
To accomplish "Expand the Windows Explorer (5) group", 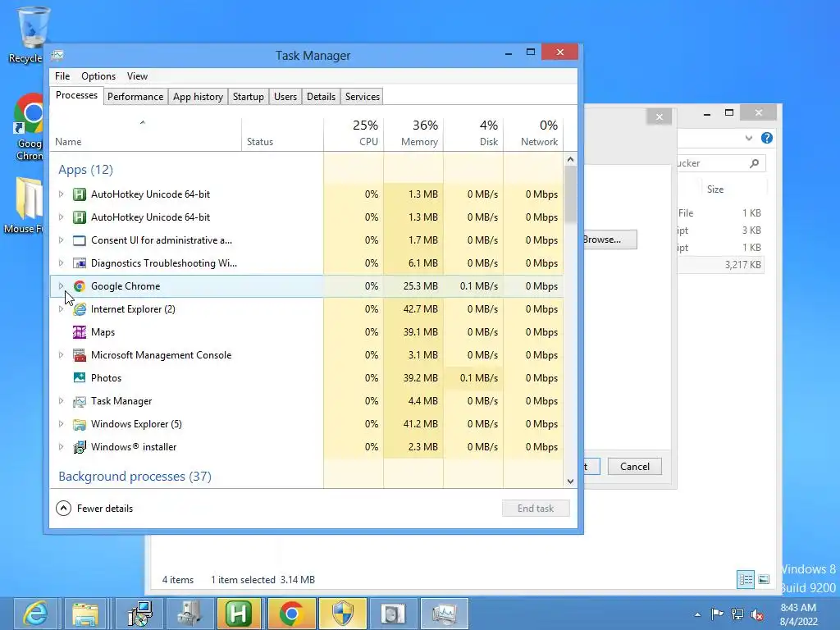I will (x=61, y=424).
